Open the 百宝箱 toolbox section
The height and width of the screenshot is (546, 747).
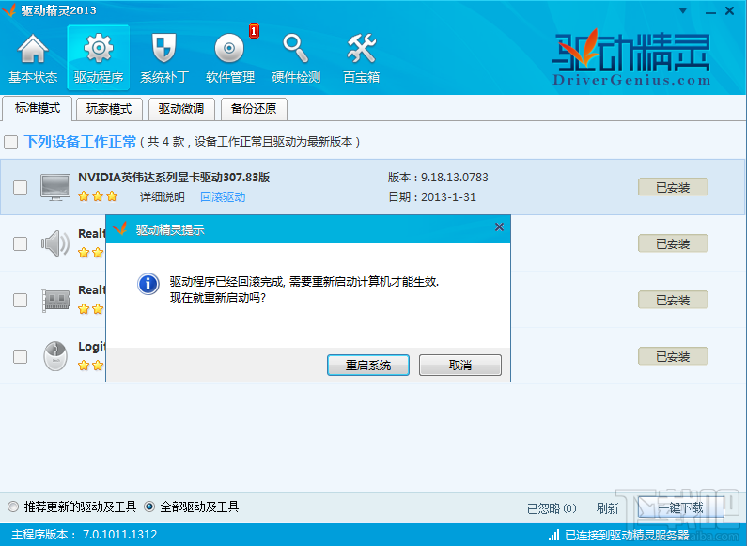click(361, 58)
